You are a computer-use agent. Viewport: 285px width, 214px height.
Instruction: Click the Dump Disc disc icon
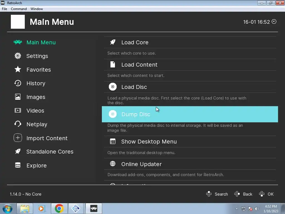(113, 114)
